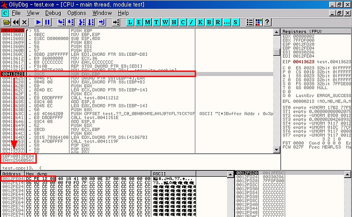
Task: Open the Log window with L button
Action: pos(130,22)
